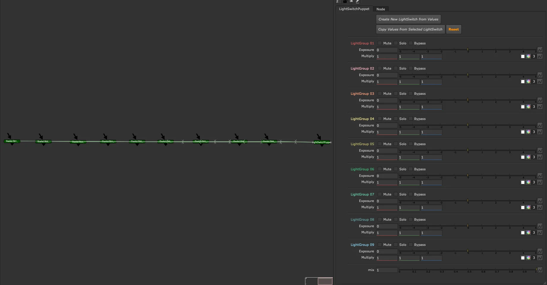The image size is (547, 285).
Task: Enable Solo for LightGroup 03
Action: click(396, 93)
